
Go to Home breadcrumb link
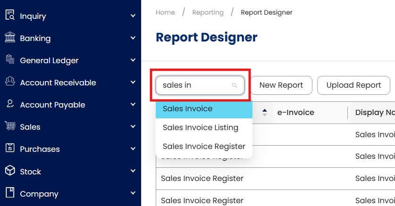tap(165, 12)
